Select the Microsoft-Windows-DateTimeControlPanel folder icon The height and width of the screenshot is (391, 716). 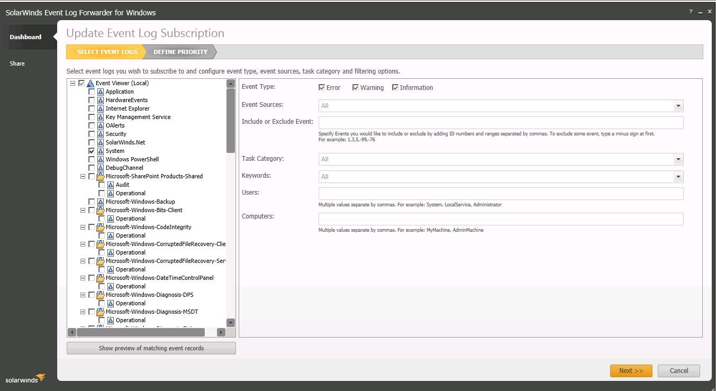click(x=101, y=278)
